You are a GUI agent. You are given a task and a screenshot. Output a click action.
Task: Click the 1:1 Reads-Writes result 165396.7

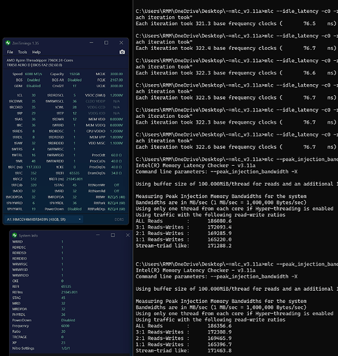click(x=220, y=344)
